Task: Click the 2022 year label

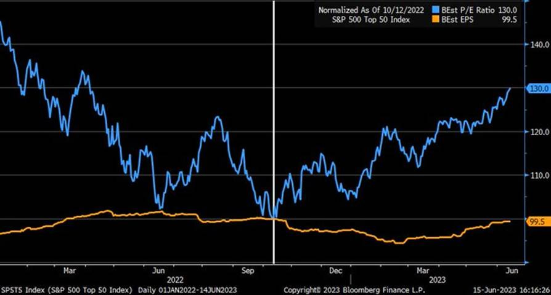Action: pos(174,280)
